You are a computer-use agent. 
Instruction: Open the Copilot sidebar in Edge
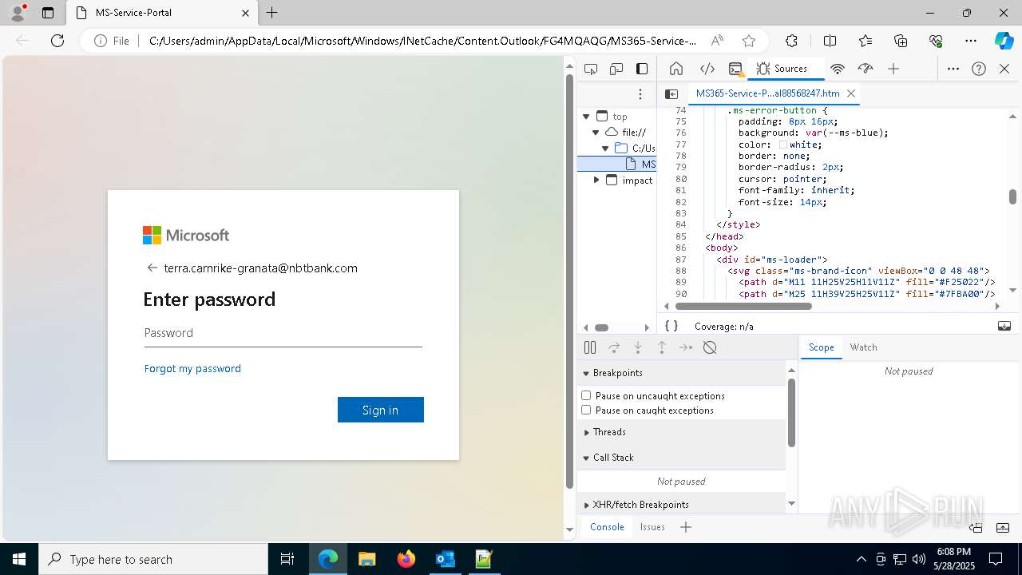click(x=1004, y=41)
